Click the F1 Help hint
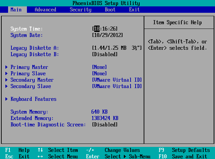The image size is (215, 159). click(17, 150)
